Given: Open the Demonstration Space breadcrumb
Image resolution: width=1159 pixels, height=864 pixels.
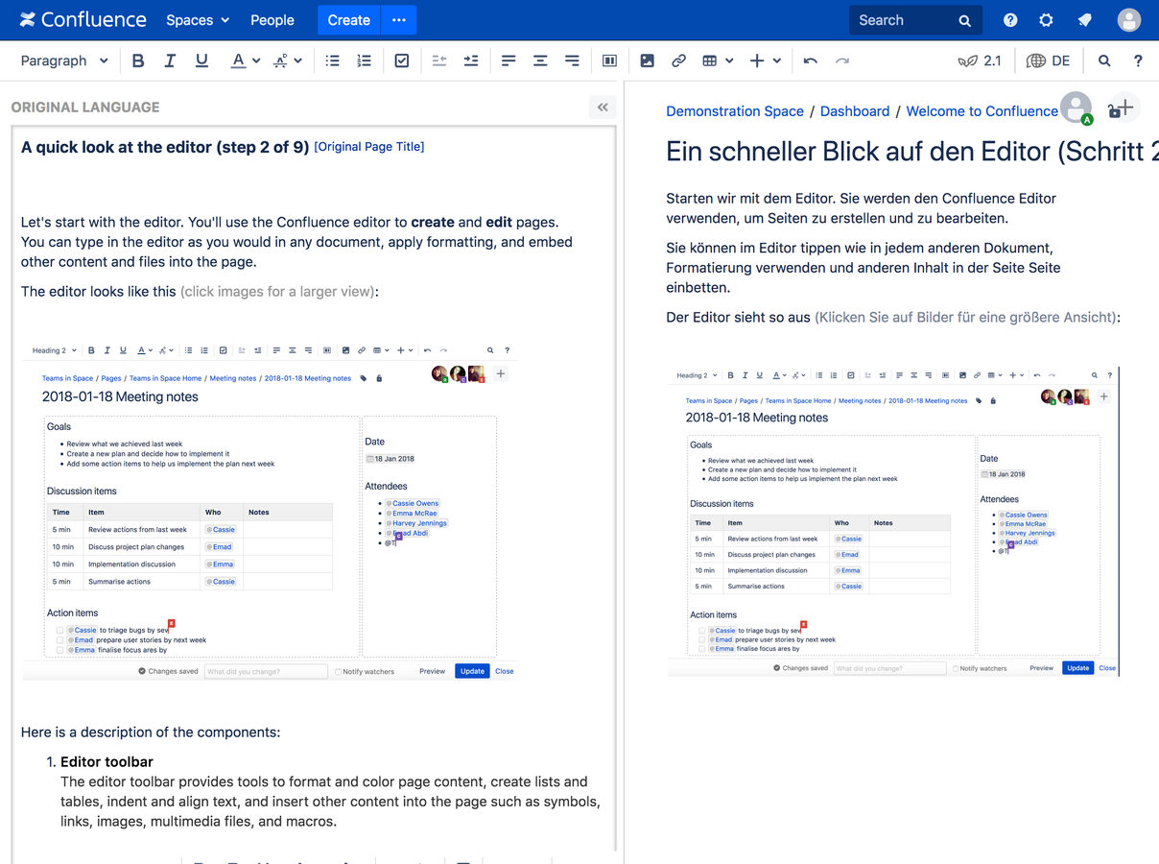Looking at the screenshot, I should pyautogui.click(x=735, y=111).
